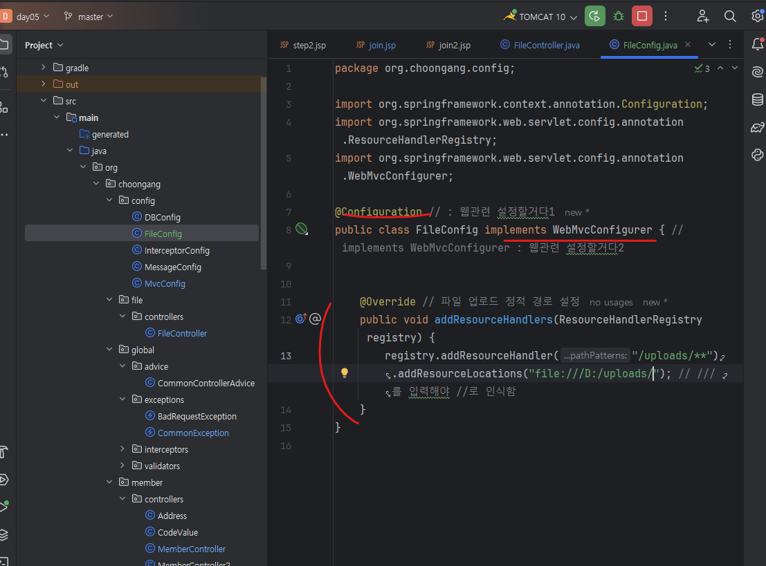Screen dimensions: 766x566
Task: Click the 'no usages' inlay hint
Action: pos(610,303)
